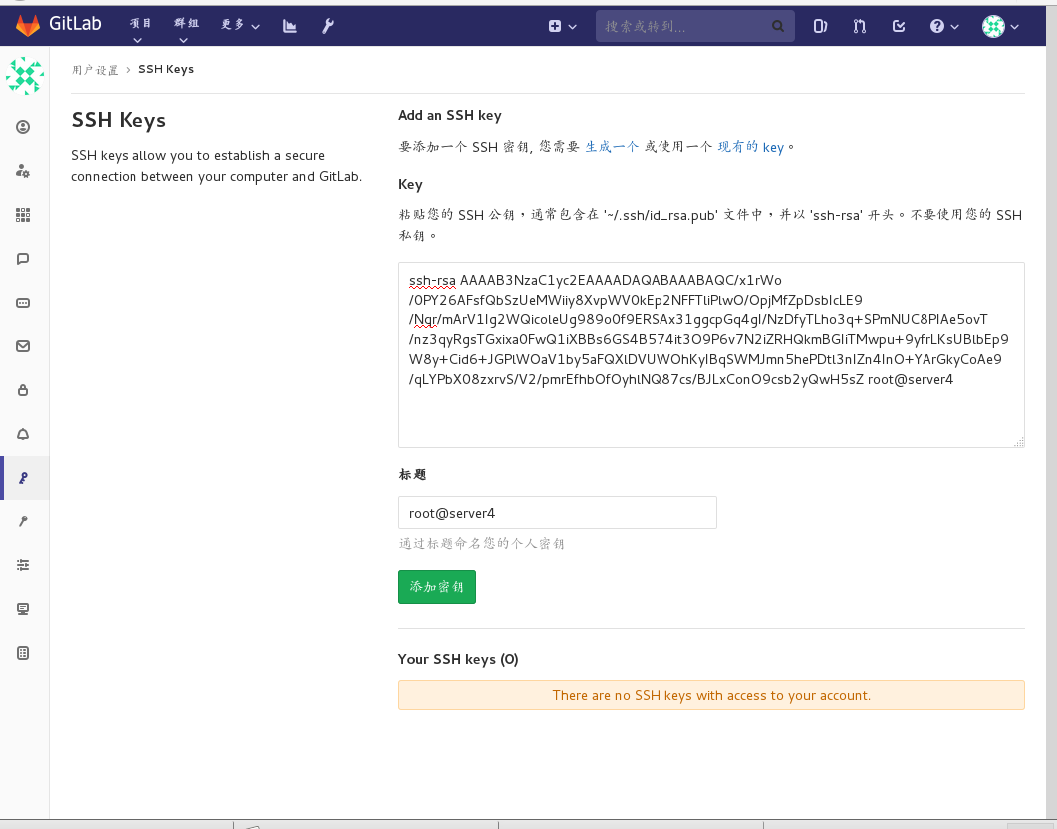The height and width of the screenshot is (829, 1057).
Task: Click the 用户设置 breadcrumb link
Action: [x=95, y=70]
